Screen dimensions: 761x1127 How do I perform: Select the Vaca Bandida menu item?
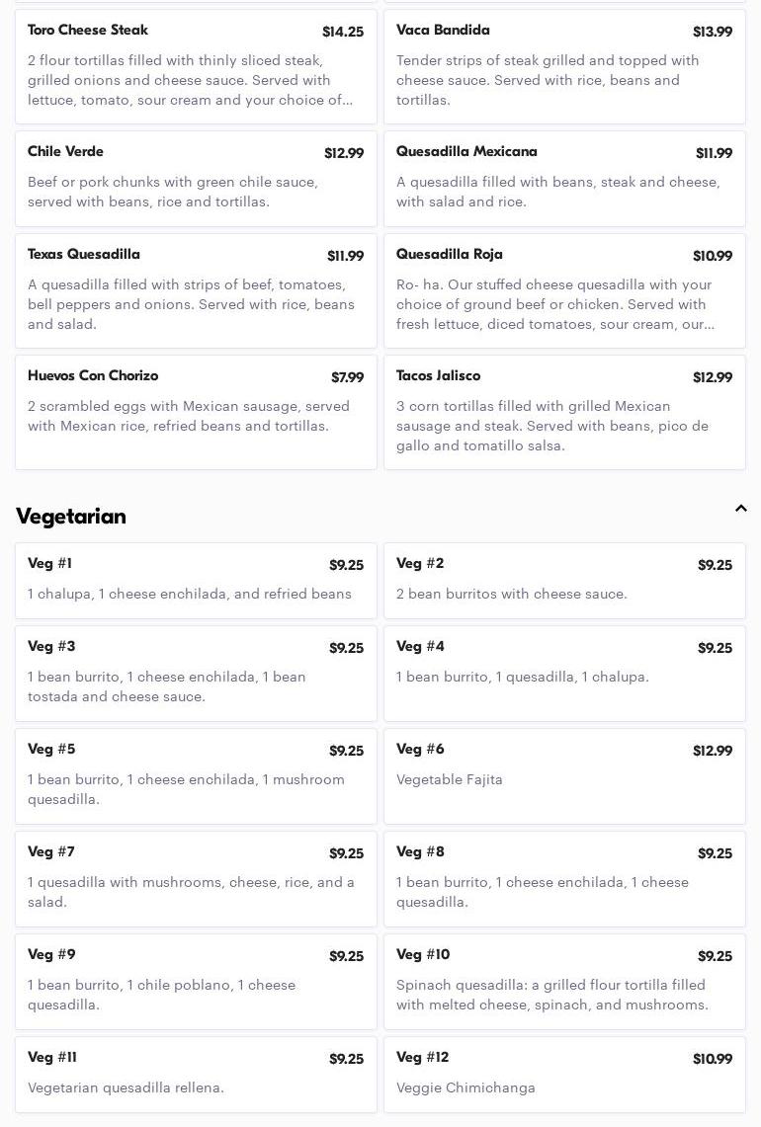[x=564, y=66]
